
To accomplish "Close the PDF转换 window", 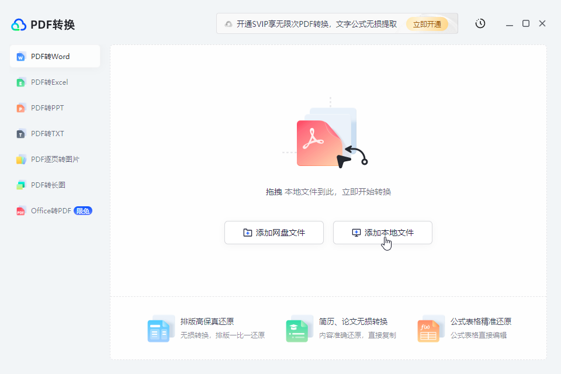I will coord(542,23).
